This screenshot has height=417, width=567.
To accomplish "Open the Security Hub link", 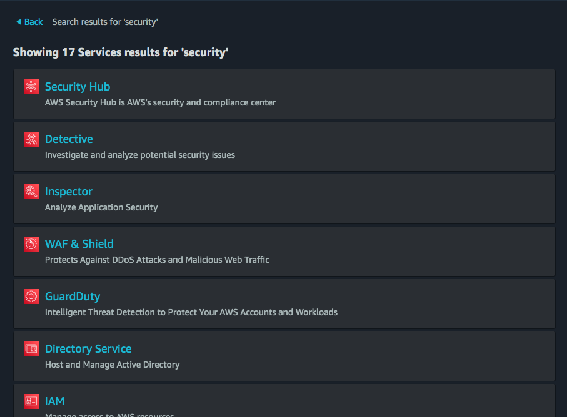I will tap(78, 87).
